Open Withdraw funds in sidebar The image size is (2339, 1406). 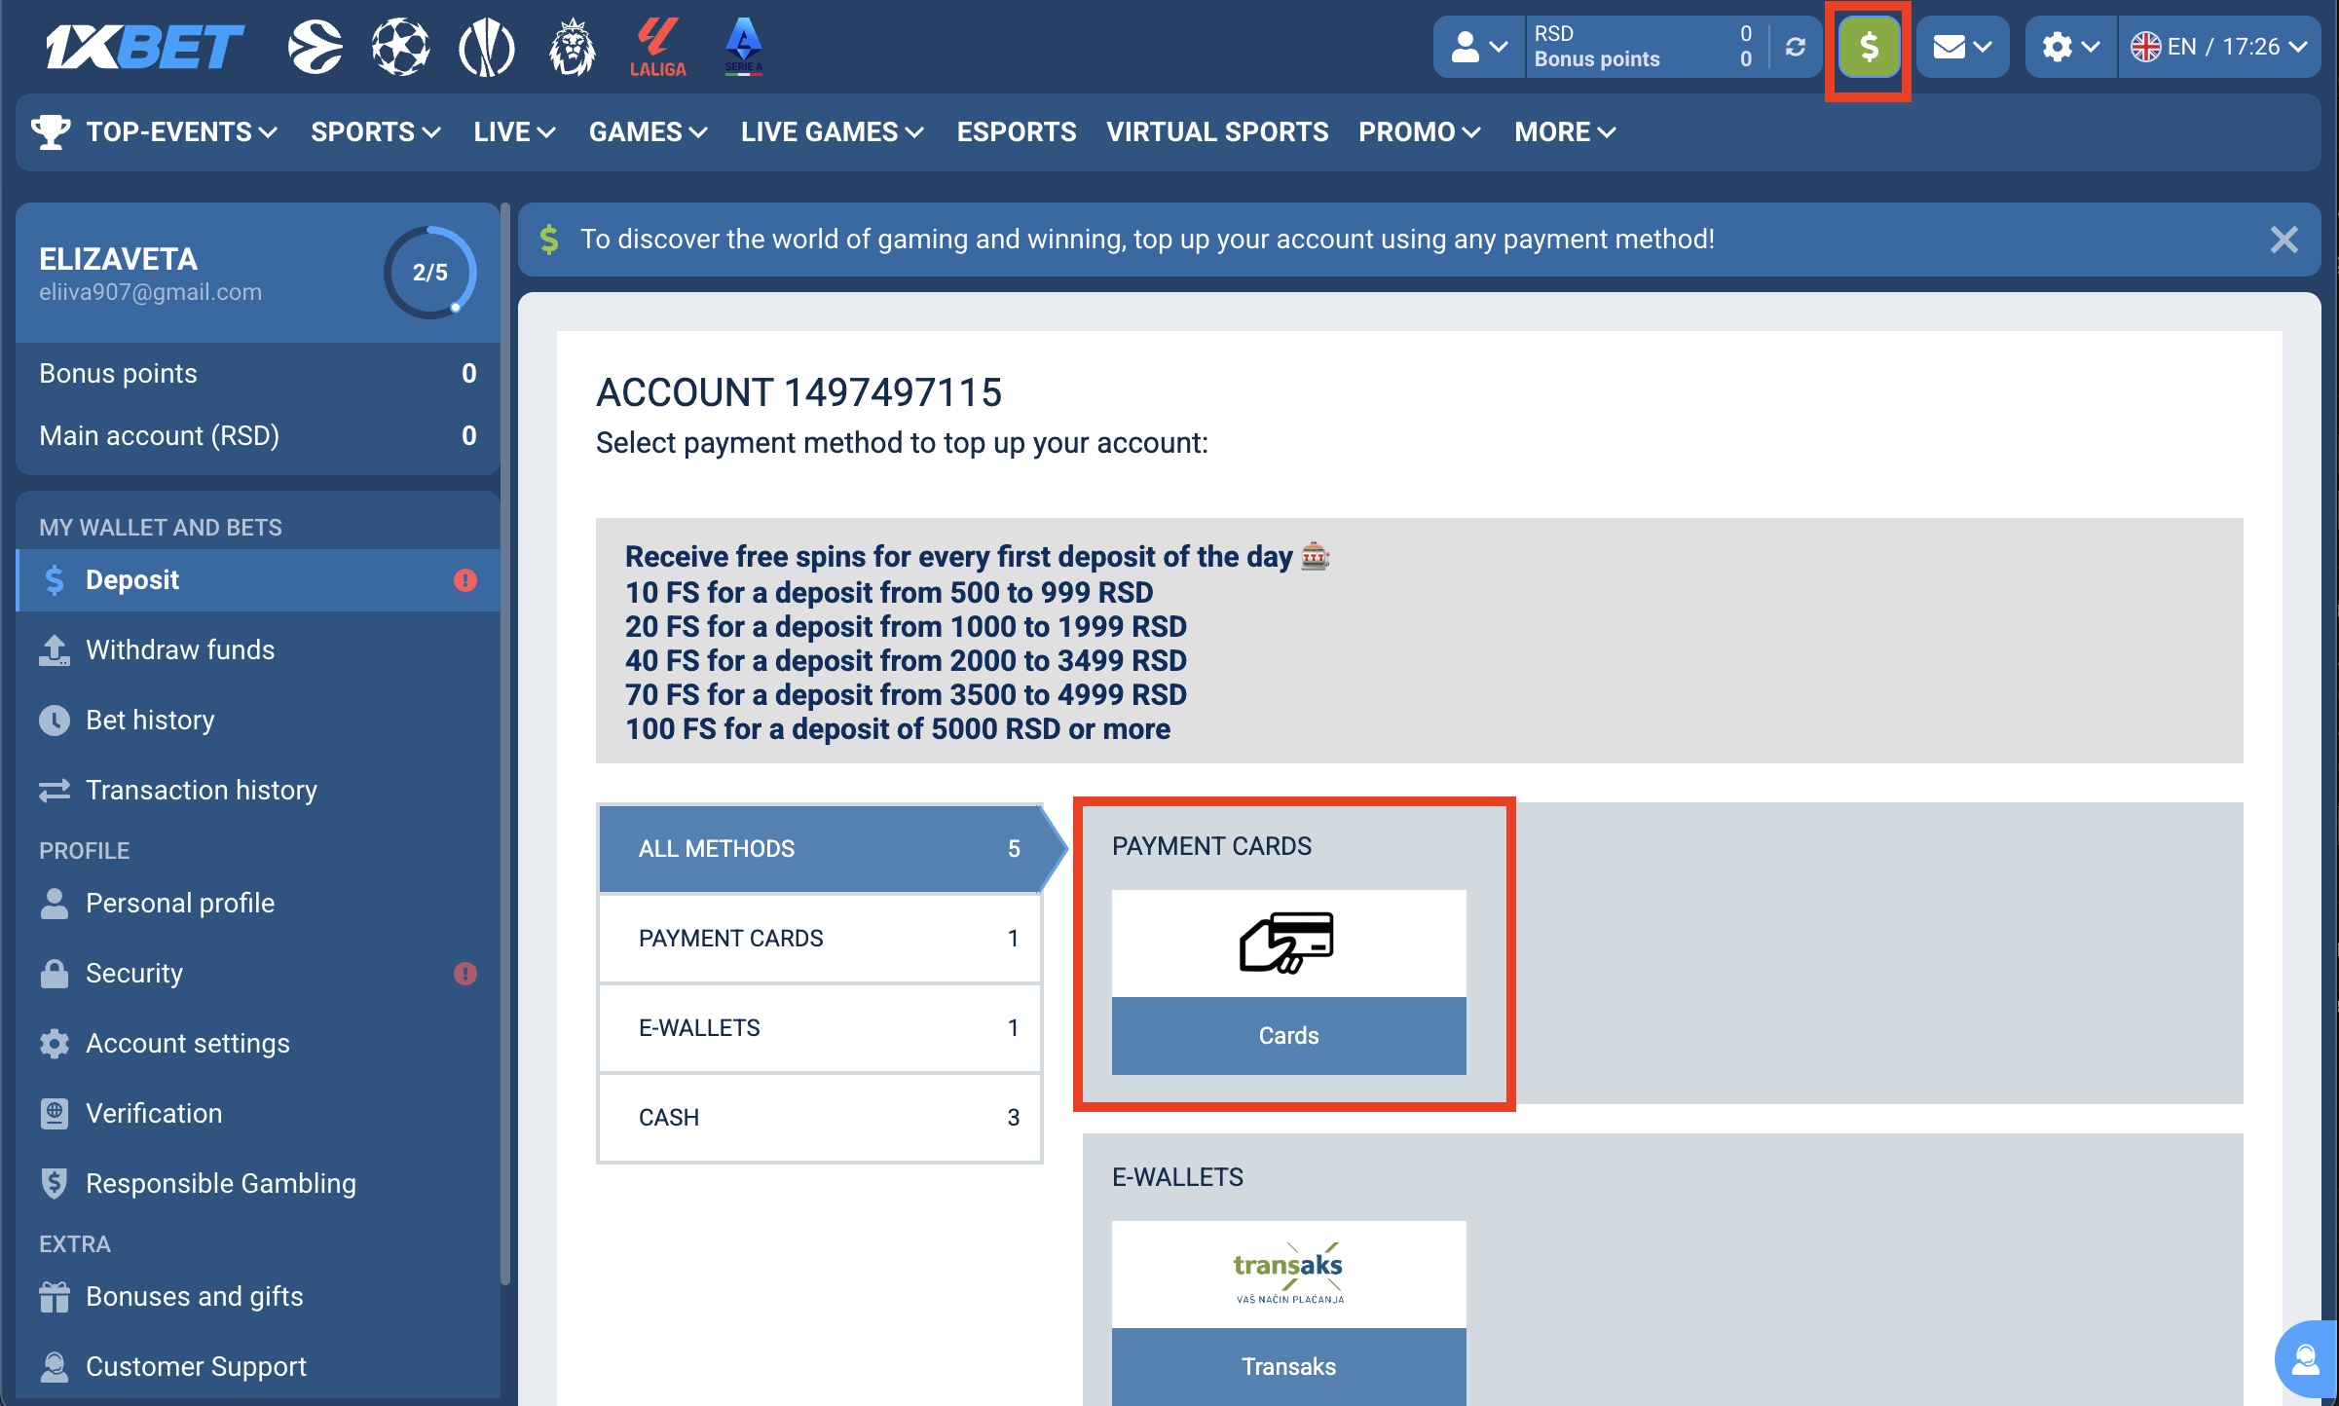[x=180, y=649]
